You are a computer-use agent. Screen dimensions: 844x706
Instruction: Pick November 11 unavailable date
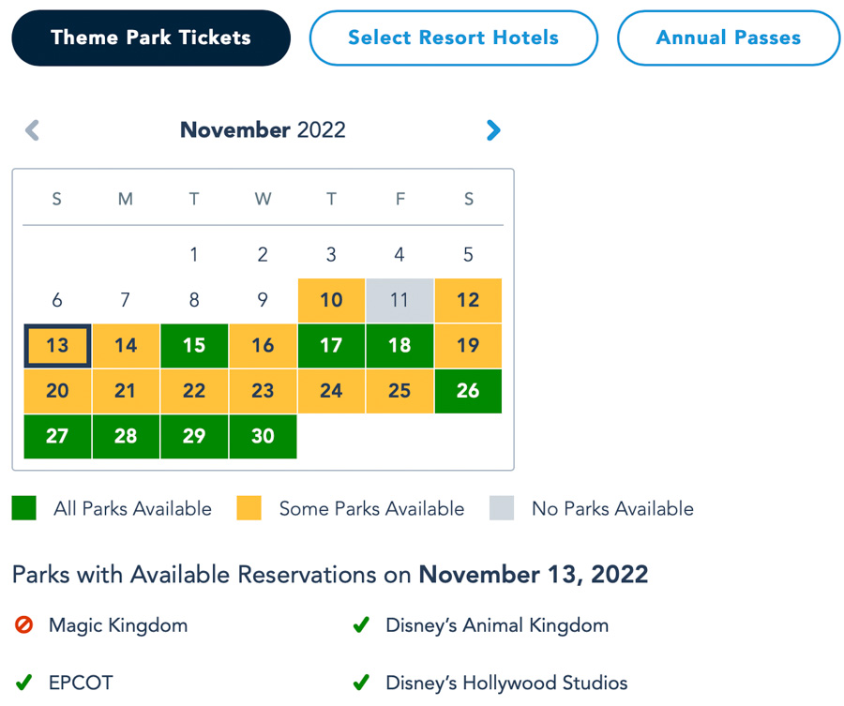click(399, 300)
